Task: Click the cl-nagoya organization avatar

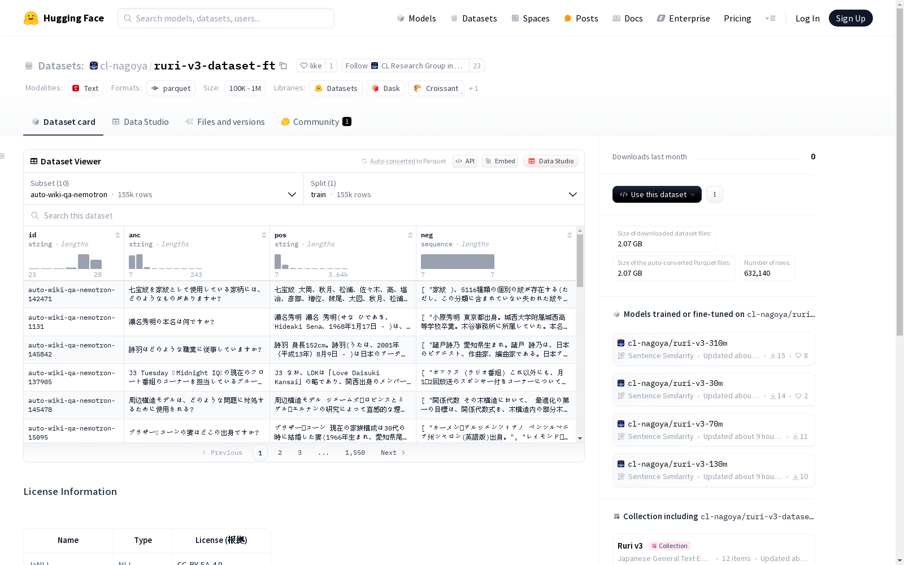Action: [x=94, y=66]
